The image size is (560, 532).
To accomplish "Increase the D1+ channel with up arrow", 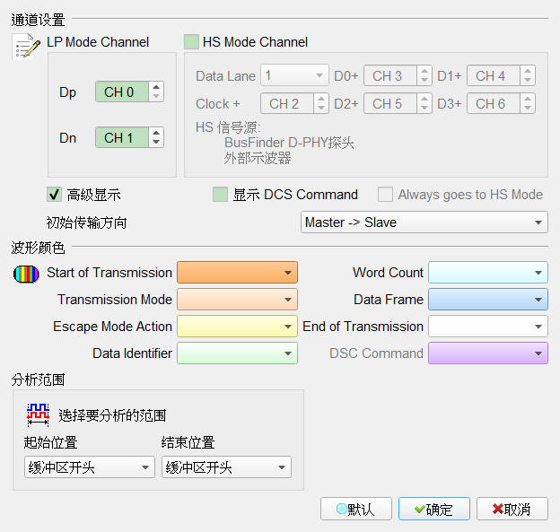I will [528, 71].
